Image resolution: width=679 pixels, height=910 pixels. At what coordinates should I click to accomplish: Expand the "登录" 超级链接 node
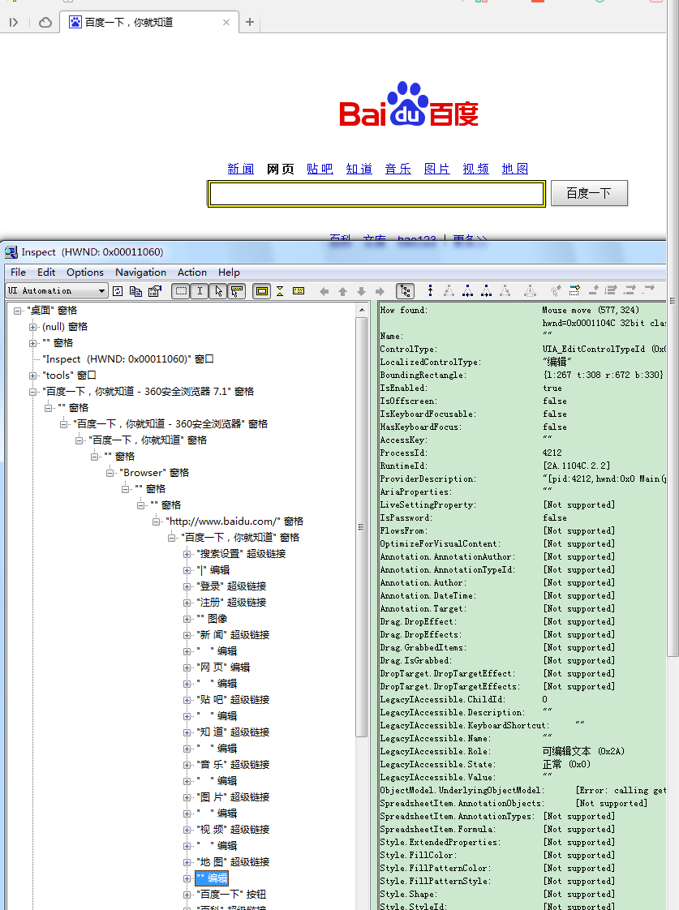pos(187,586)
